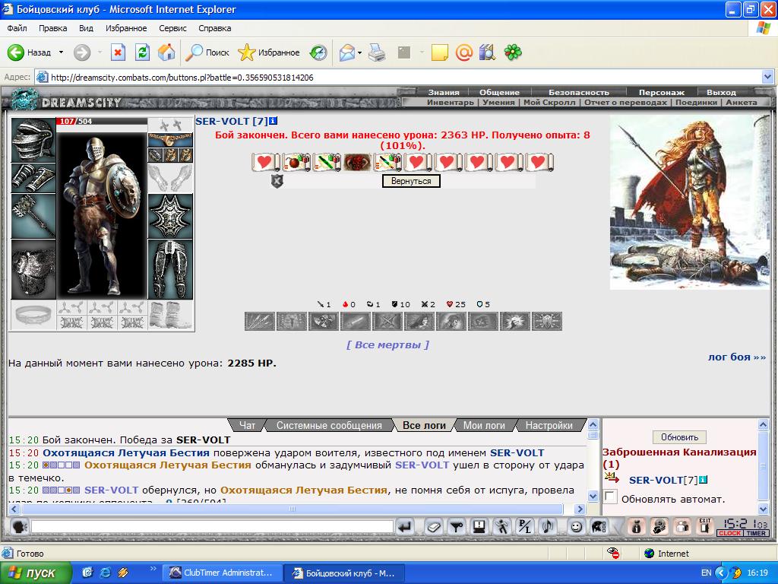This screenshot has width=778, height=584.
Task: Click the пуск Start button
Action: [x=36, y=573]
